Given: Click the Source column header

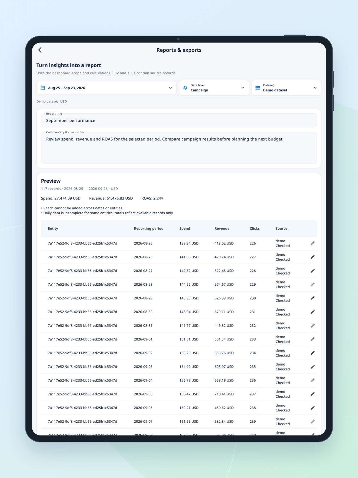Looking at the screenshot, I should pyautogui.click(x=281, y=228).
